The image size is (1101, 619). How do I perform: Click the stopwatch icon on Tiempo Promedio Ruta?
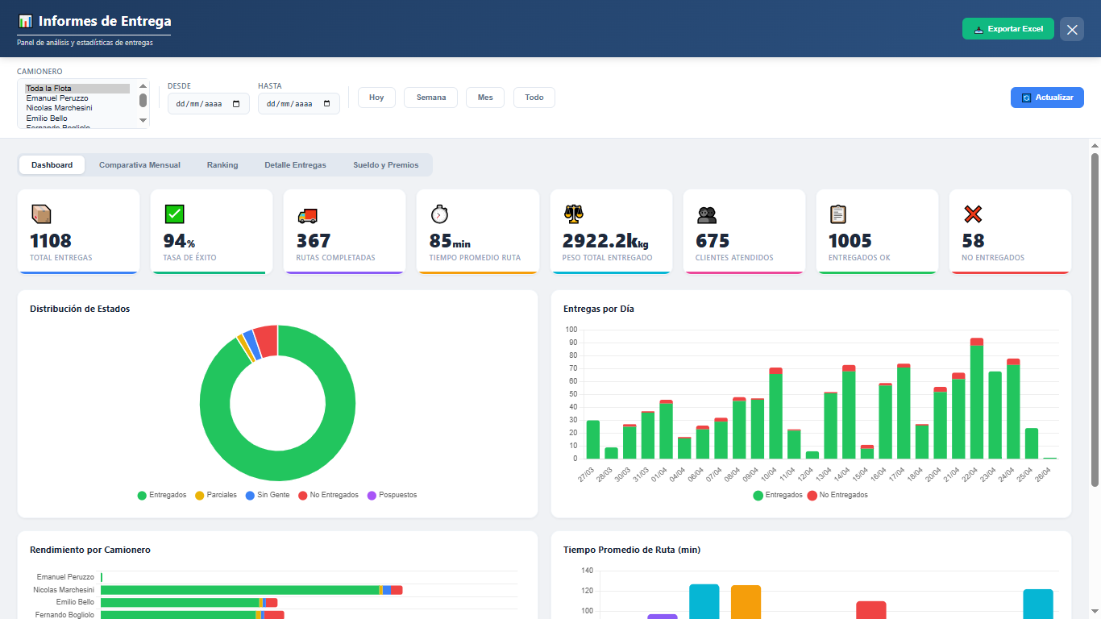tap(439, 214)
